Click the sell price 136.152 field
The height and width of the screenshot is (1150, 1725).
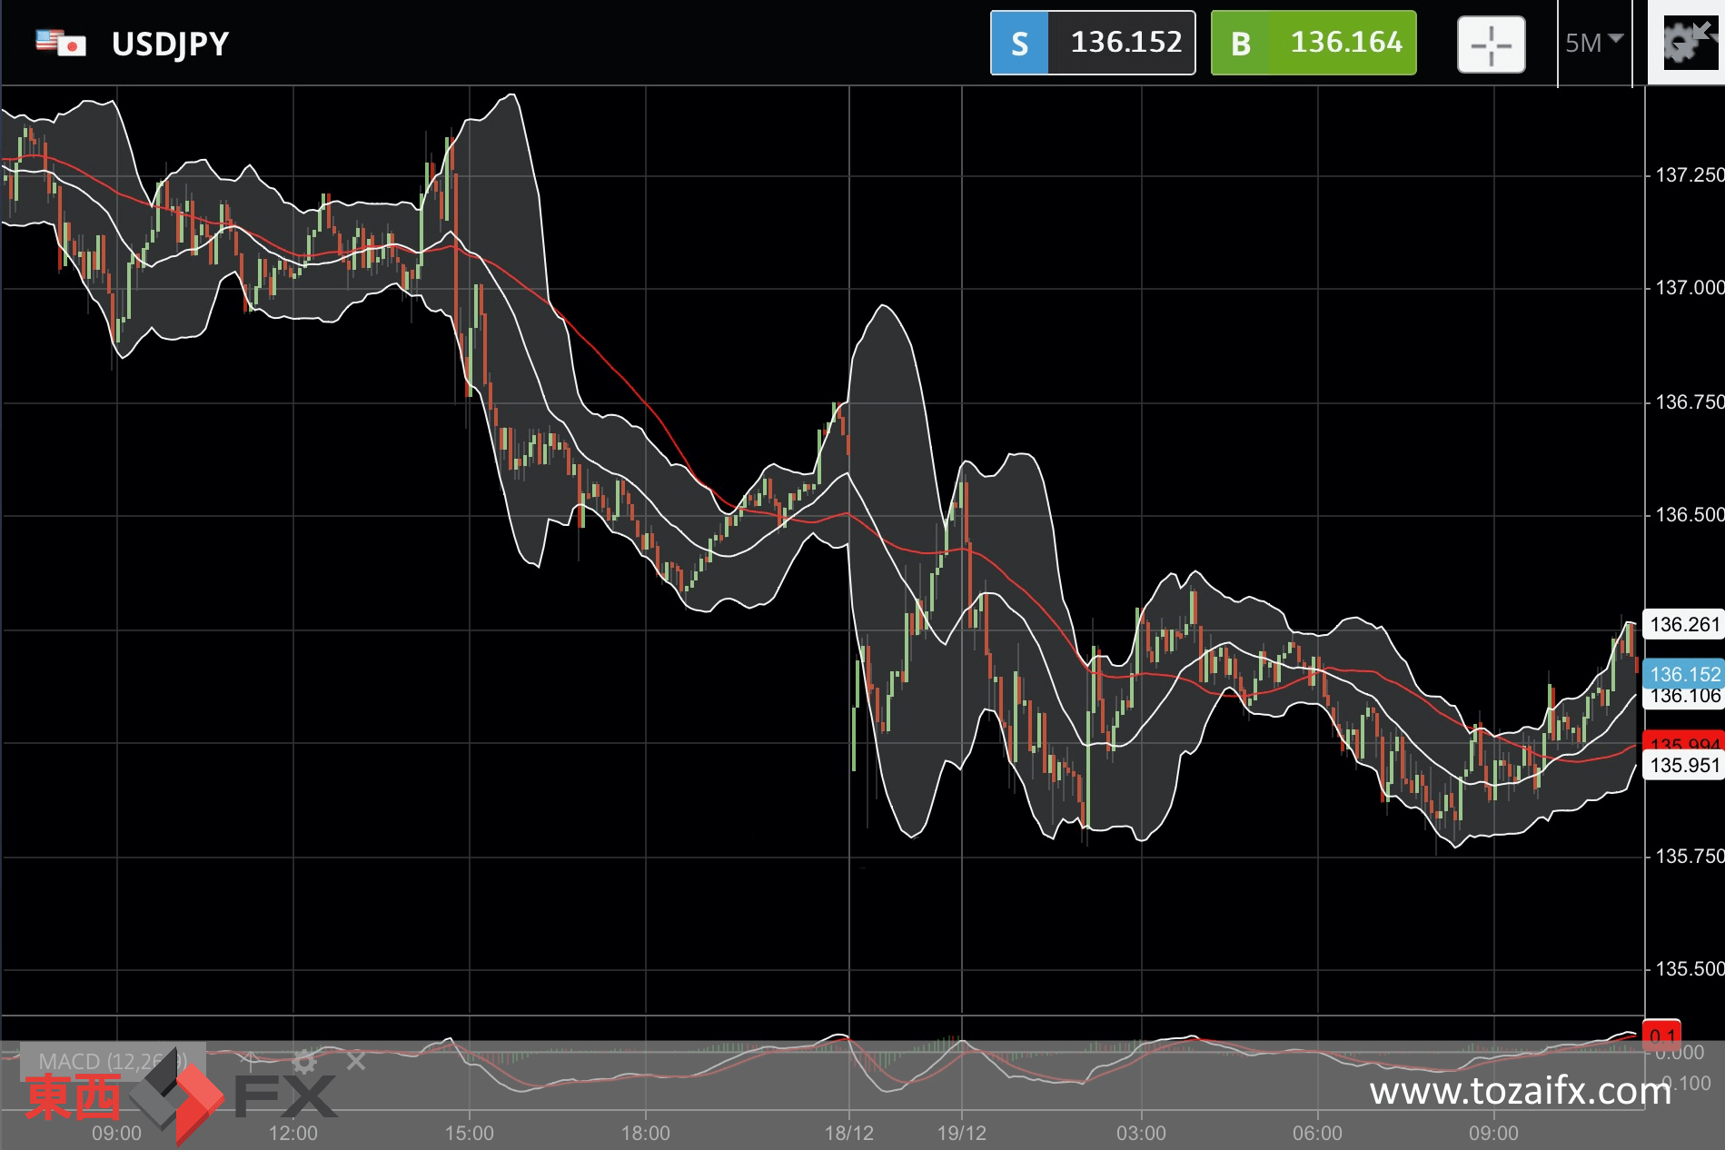(x=1122, y=43)
